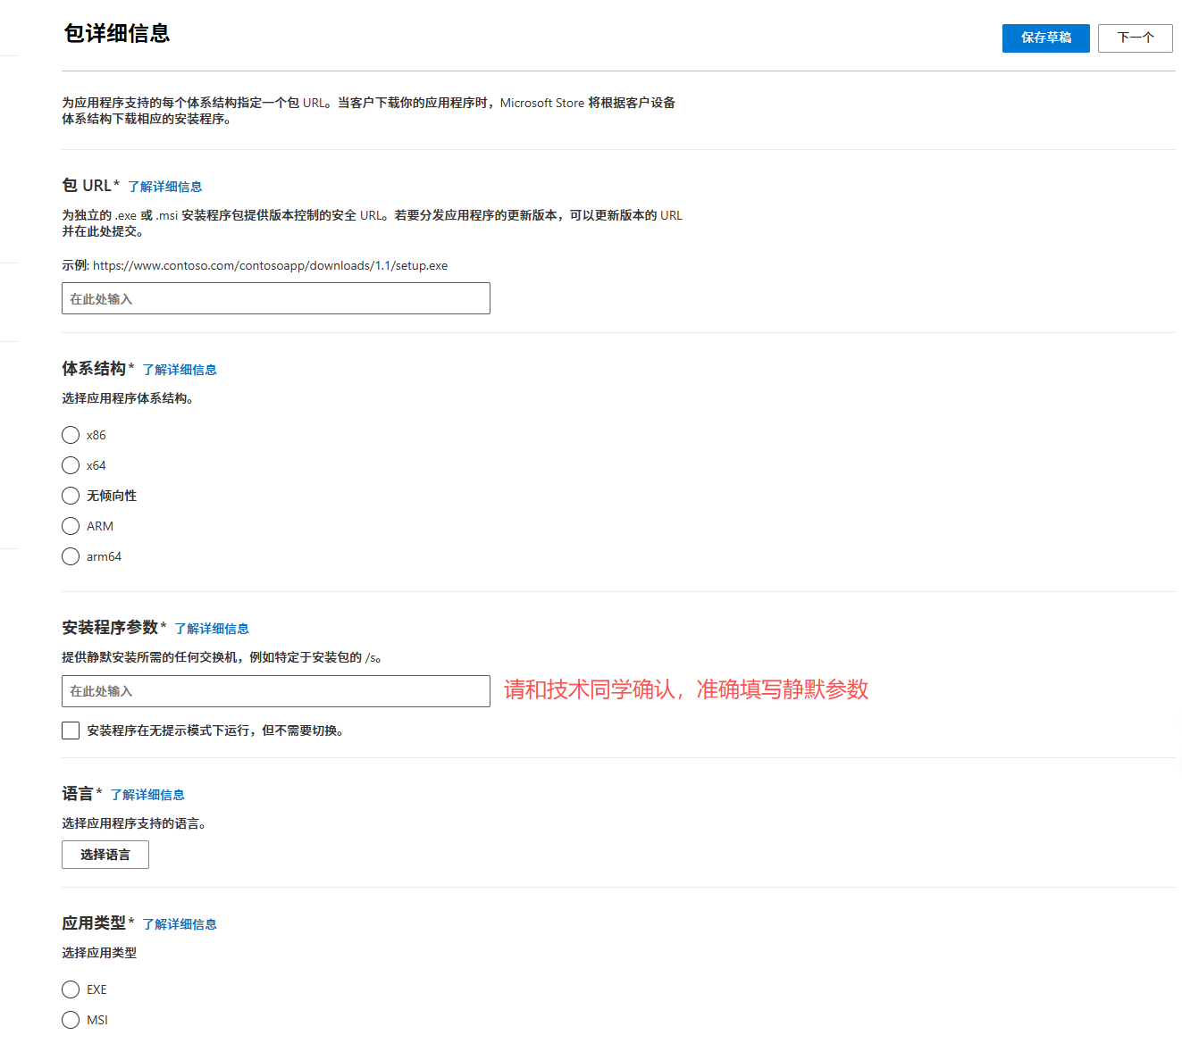Select the x86 architecture option
This screenshot has height=1052, width=1182.
tap(71, 435)
